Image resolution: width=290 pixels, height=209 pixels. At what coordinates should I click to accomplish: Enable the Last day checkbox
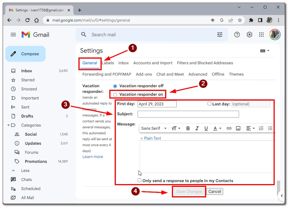click(209, 104)
